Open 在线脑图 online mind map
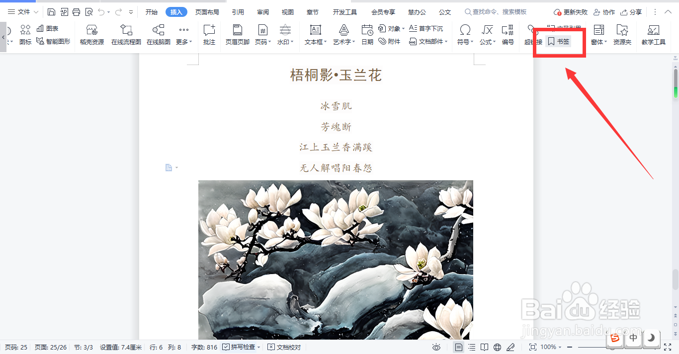The image size is (679, 354). (159, 35)
